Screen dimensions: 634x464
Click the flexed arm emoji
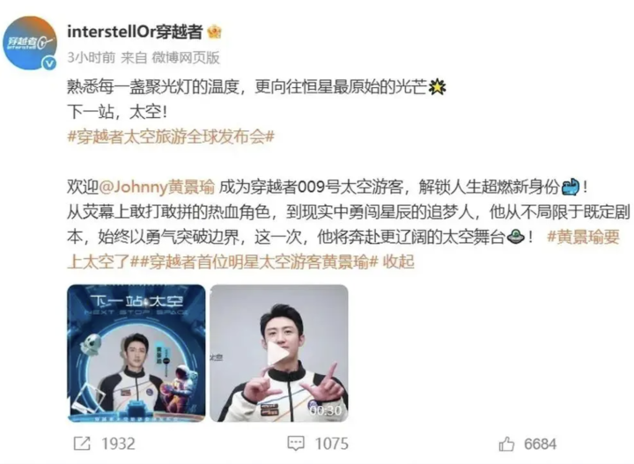click(x=571, y=188)
